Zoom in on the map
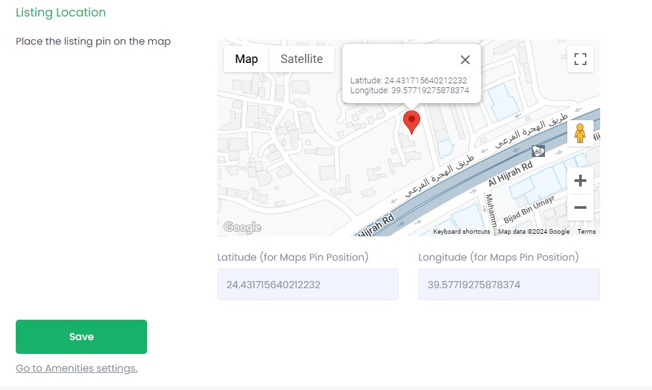This screenshot has height=390, width=652. tap(580, 181)
